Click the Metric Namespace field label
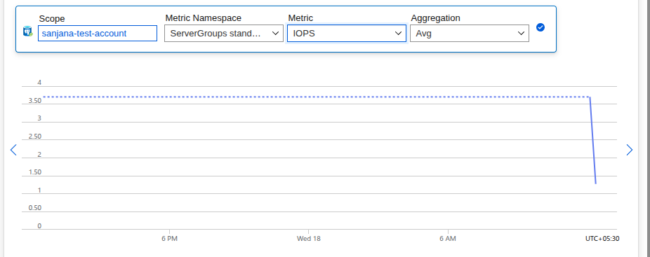The height and width of the screenshot is (257, 650). coord(203,18)
